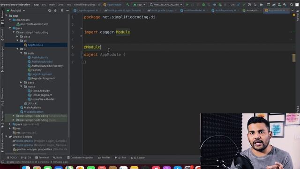Click the Profile app gauge icon
This screenshot has width=300, height=169.
click(x=215, y=5)
